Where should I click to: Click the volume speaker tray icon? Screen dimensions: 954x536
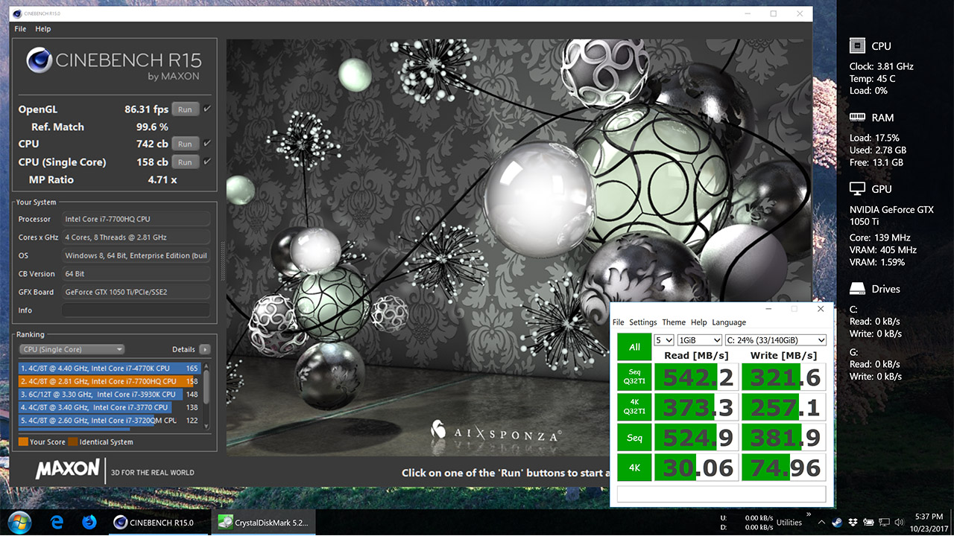pyautogui.click(x=900, y=523)
